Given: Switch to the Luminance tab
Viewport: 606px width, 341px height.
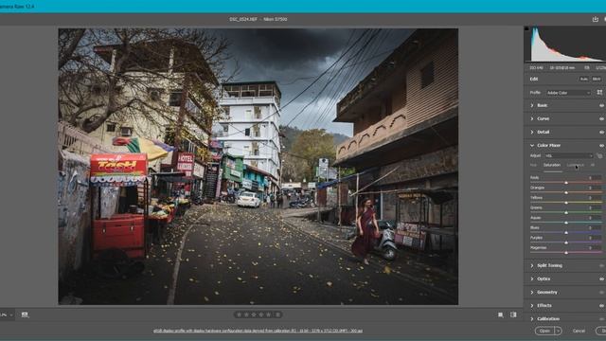Looking at the screenshot, I should (x=576, y=165).
